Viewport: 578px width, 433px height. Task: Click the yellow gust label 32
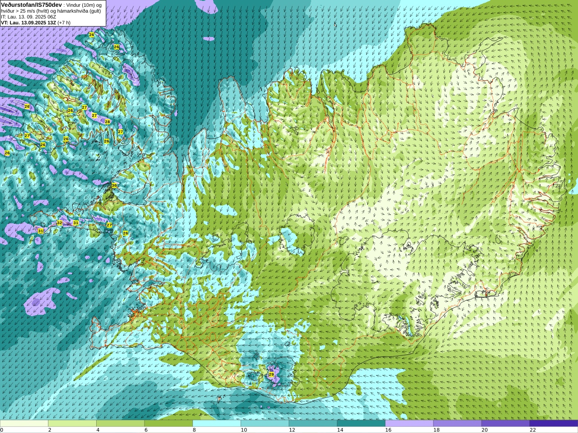(x=60, y=223)
